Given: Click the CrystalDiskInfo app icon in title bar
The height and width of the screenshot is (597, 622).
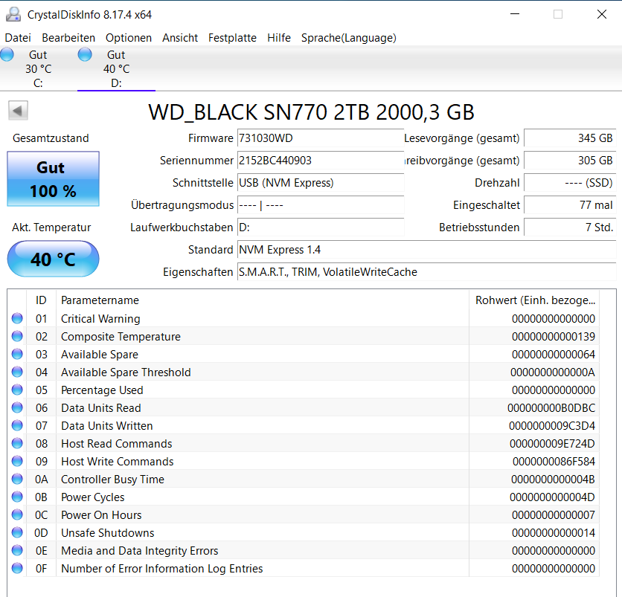Looking at the screenshot, I should click(13, 14).
